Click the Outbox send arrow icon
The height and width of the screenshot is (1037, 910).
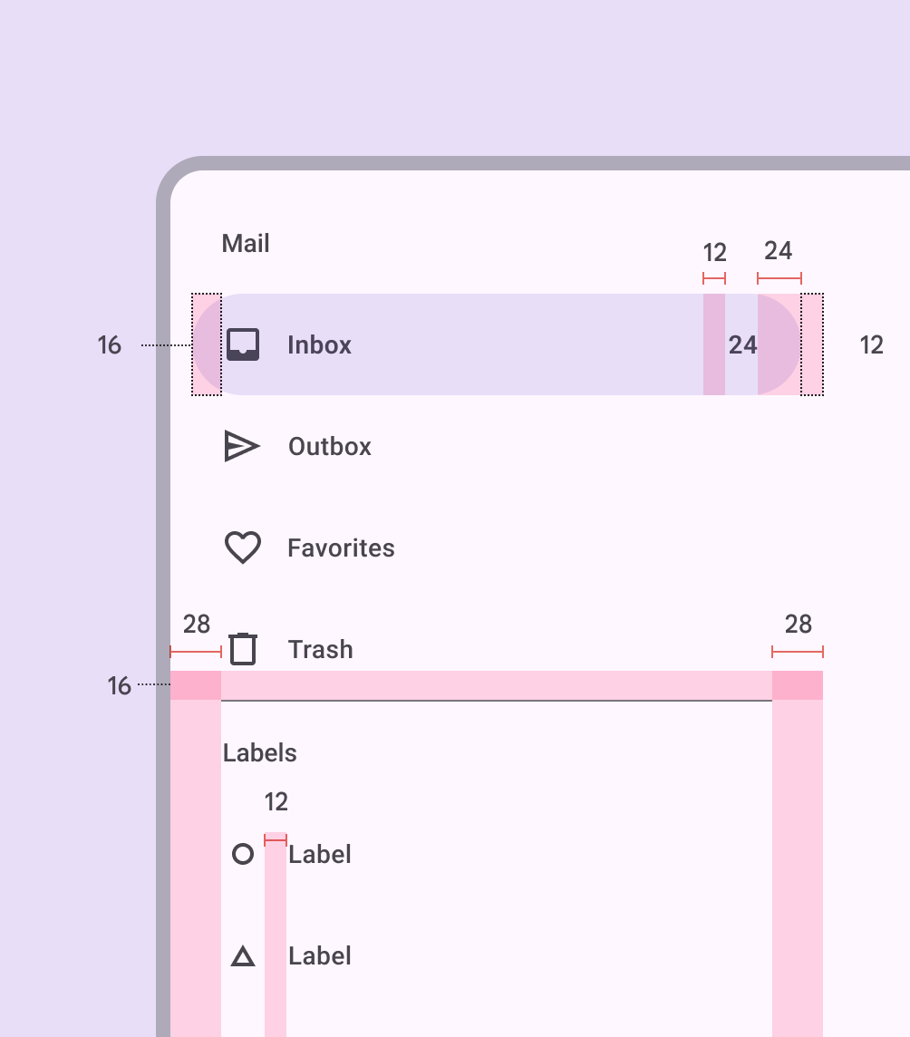coord(242,446)
